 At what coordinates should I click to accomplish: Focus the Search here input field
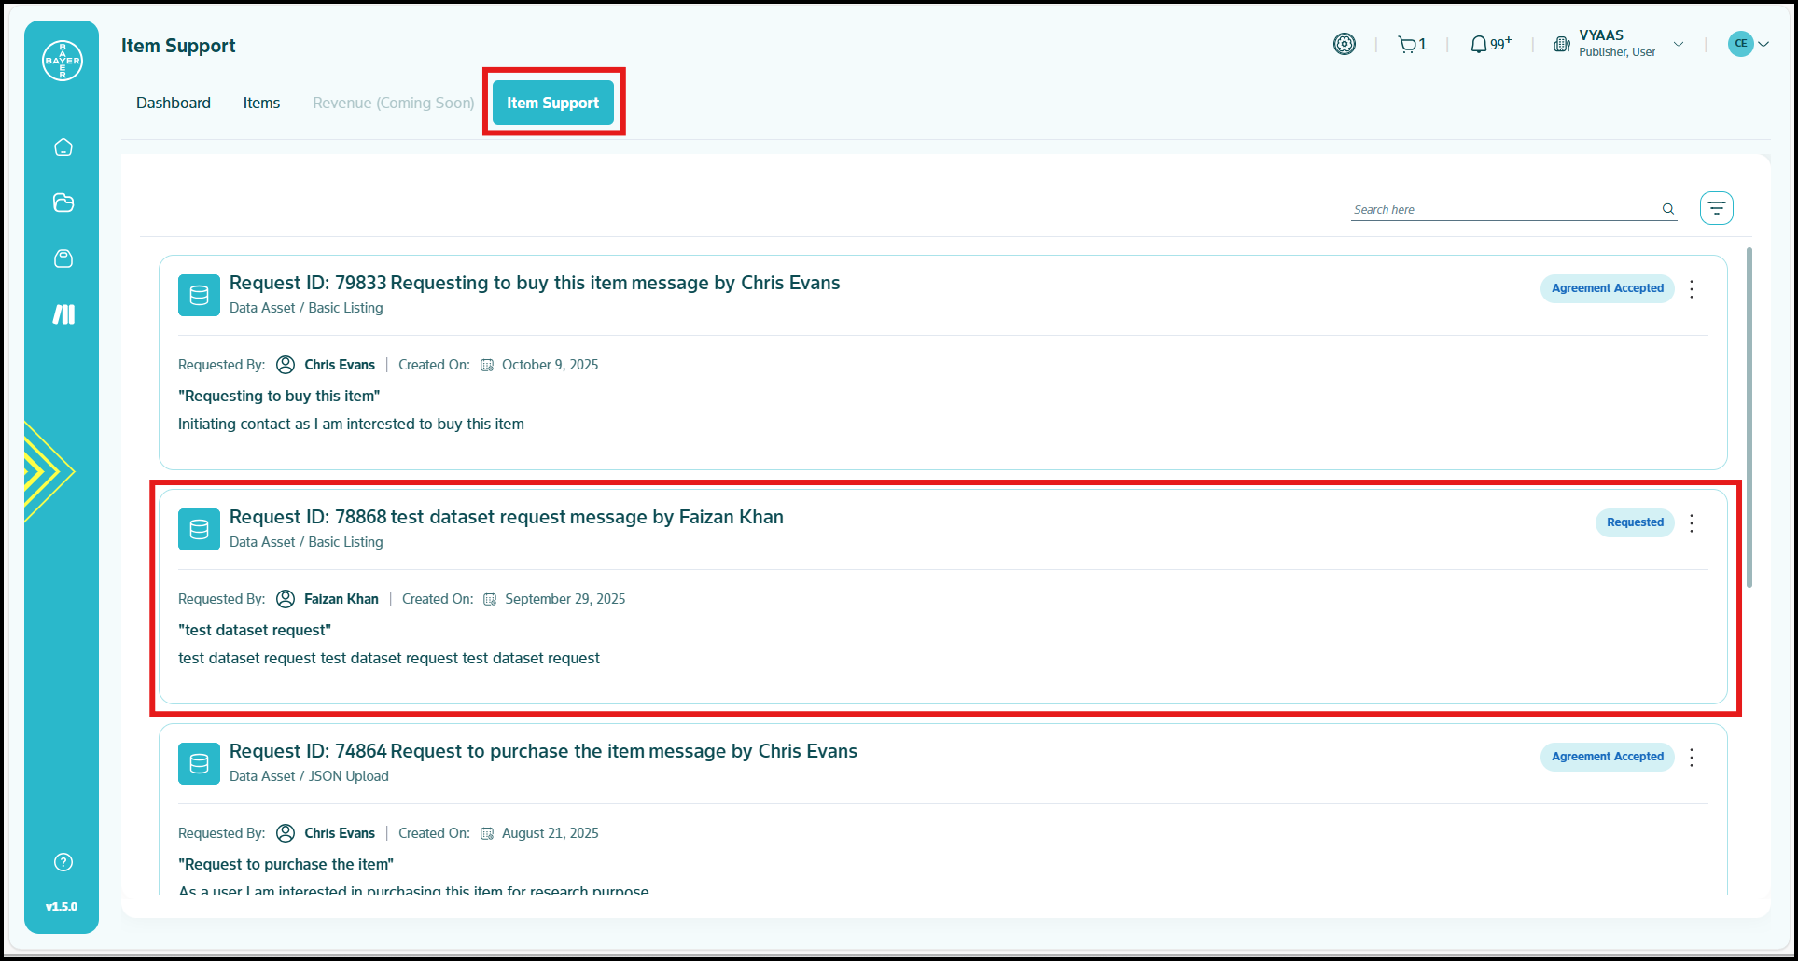tap(1502, 210)
